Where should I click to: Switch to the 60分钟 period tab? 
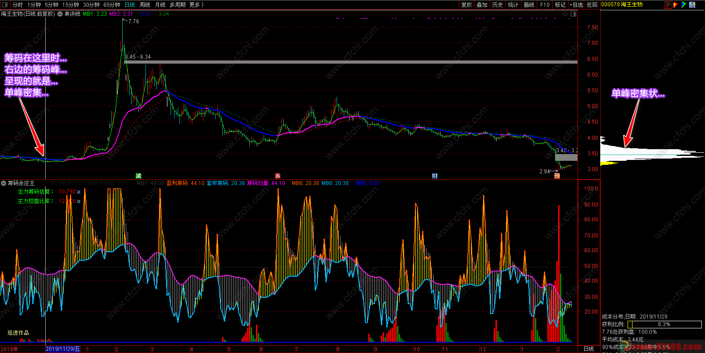[x=111, y=5]
